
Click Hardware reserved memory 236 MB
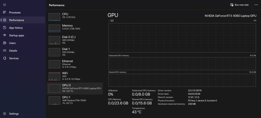coord(192,104)
